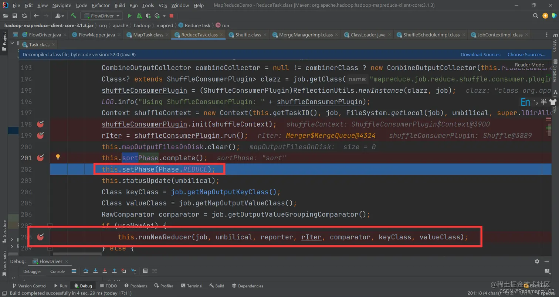Click Step Over in the debug toolbar
This screenshot has width=559, height=297.
click(86, 271)
